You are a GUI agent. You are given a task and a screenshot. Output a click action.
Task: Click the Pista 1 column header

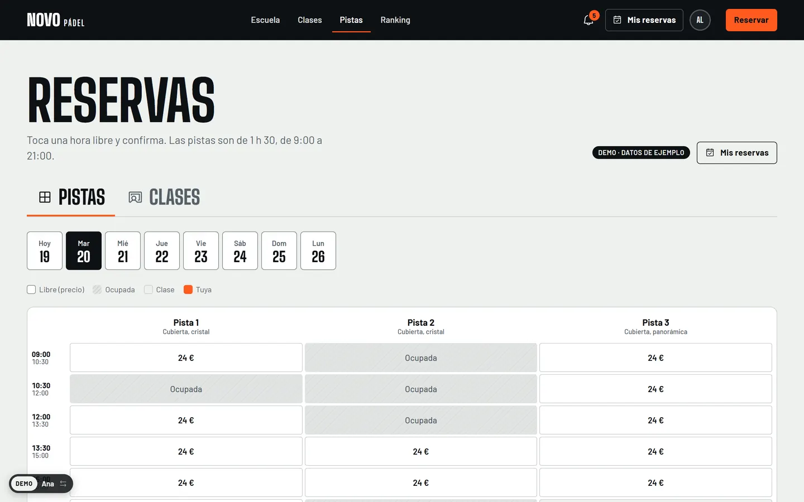[x=186, y=326]
